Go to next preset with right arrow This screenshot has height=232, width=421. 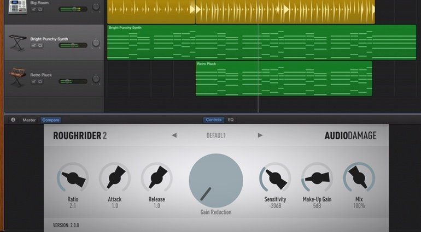pyautogui.click(x=260, y=135)
